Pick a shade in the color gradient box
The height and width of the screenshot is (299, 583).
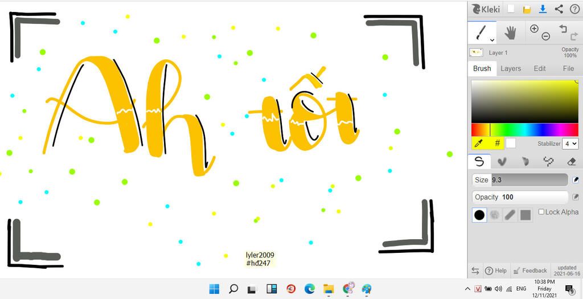click(524, 101)
